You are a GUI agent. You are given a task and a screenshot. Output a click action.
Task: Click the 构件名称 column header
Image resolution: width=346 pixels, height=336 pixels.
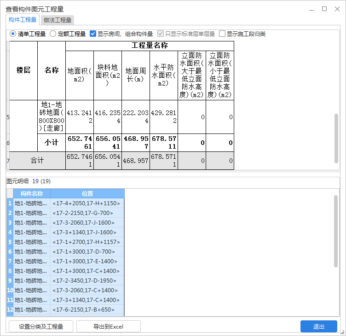[32, 194]
